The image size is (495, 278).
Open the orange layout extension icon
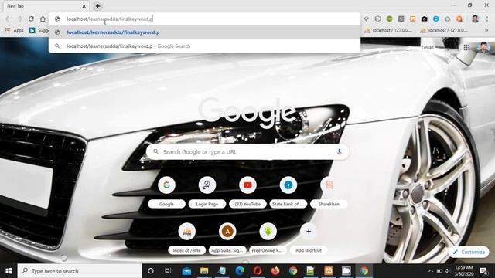pyautogui.click(x=412, y=19)
